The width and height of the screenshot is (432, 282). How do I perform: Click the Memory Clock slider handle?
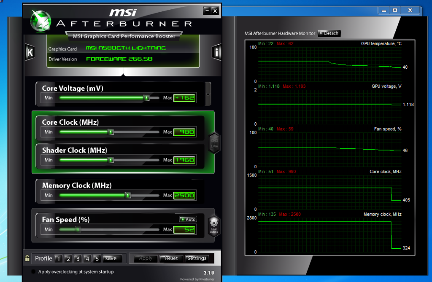click(128, 195)
